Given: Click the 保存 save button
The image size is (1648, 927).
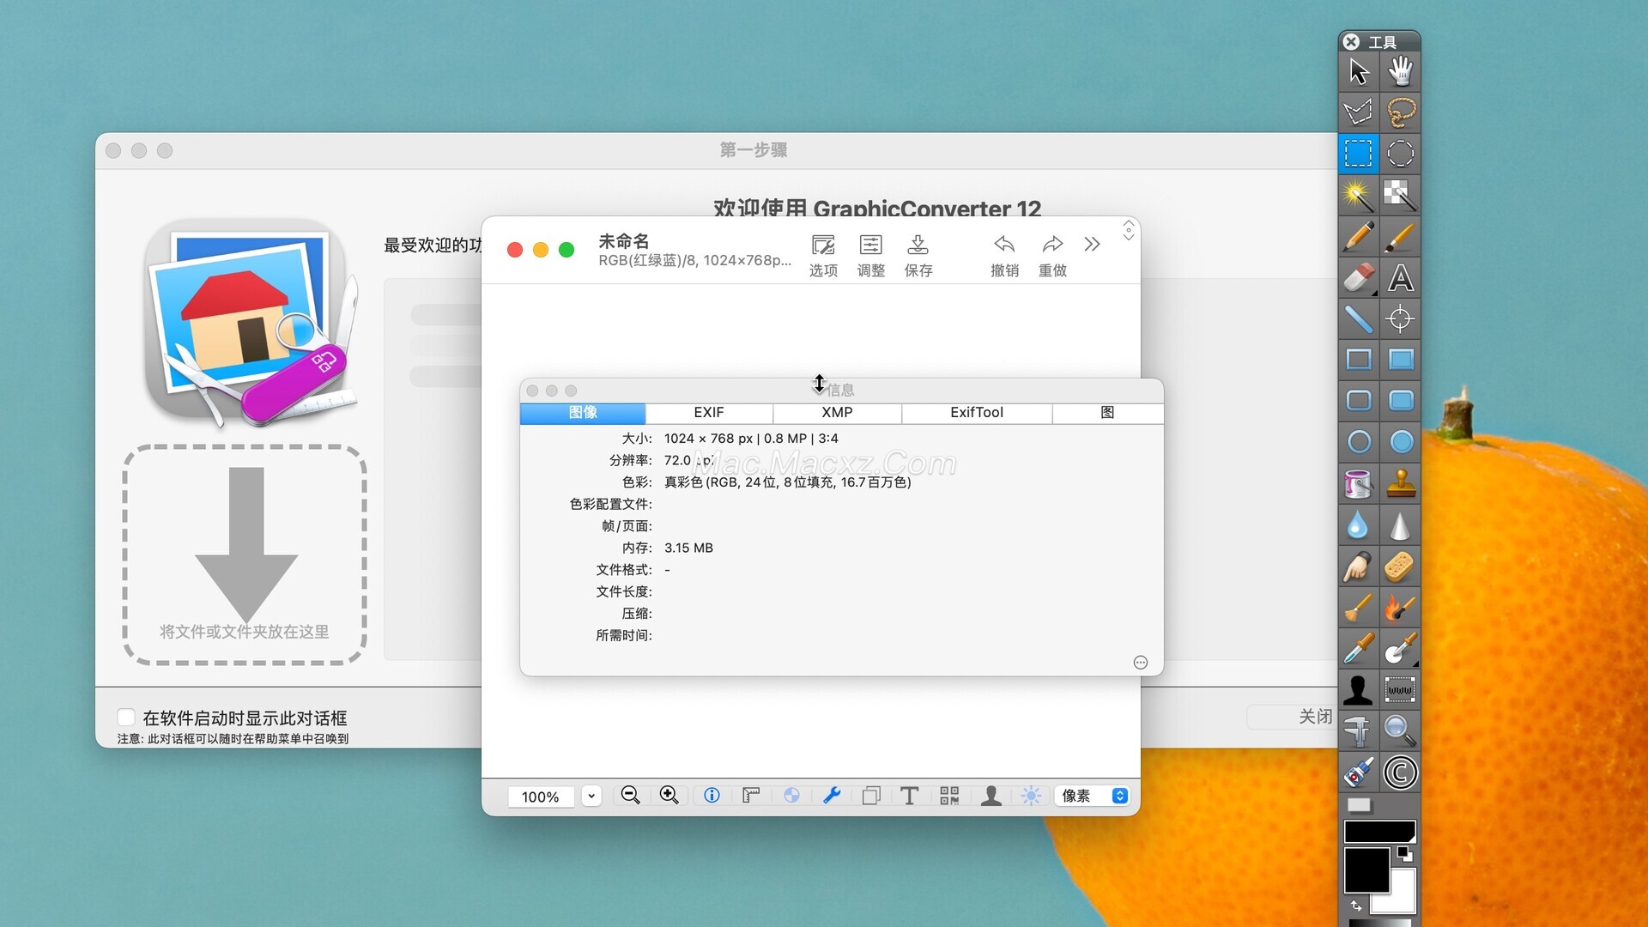Looking at the screenshot, I should (x=918, y=256).
